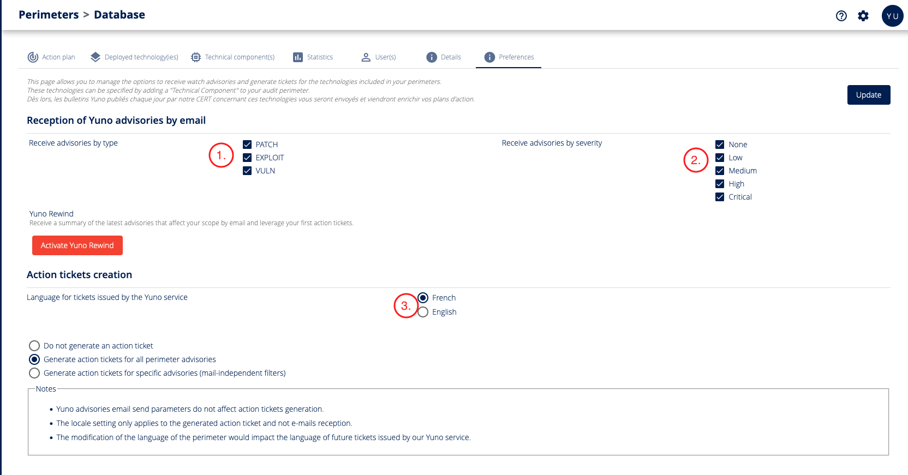Choose tickets for specific advisories option
908x475 pixels.
[34, 373]
